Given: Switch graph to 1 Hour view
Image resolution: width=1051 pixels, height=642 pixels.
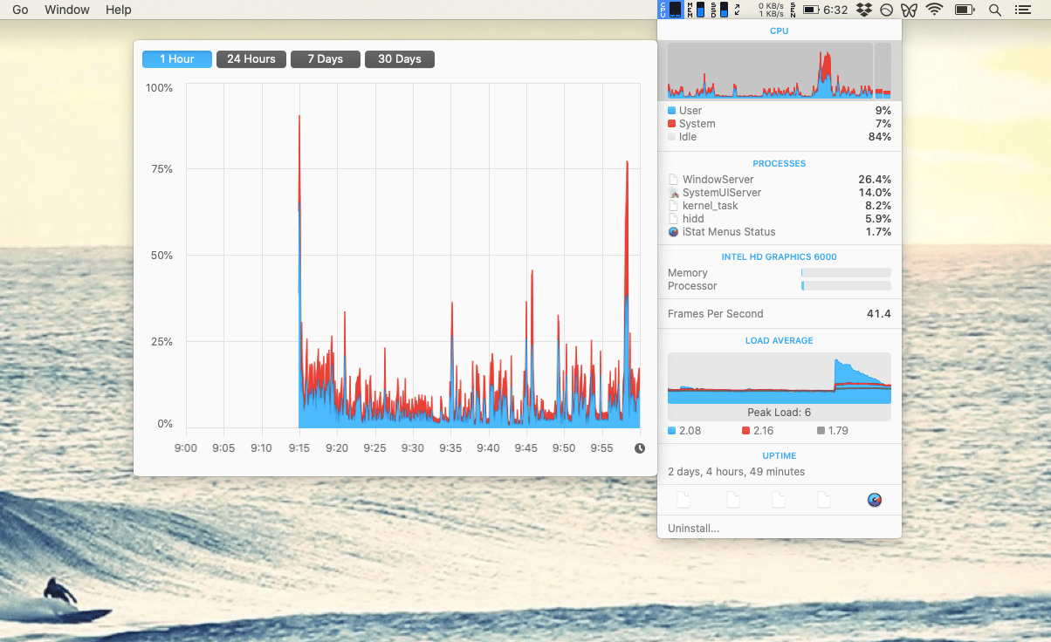Looking at the screenshot, I should pyautogui.click(x=177, y=59).
